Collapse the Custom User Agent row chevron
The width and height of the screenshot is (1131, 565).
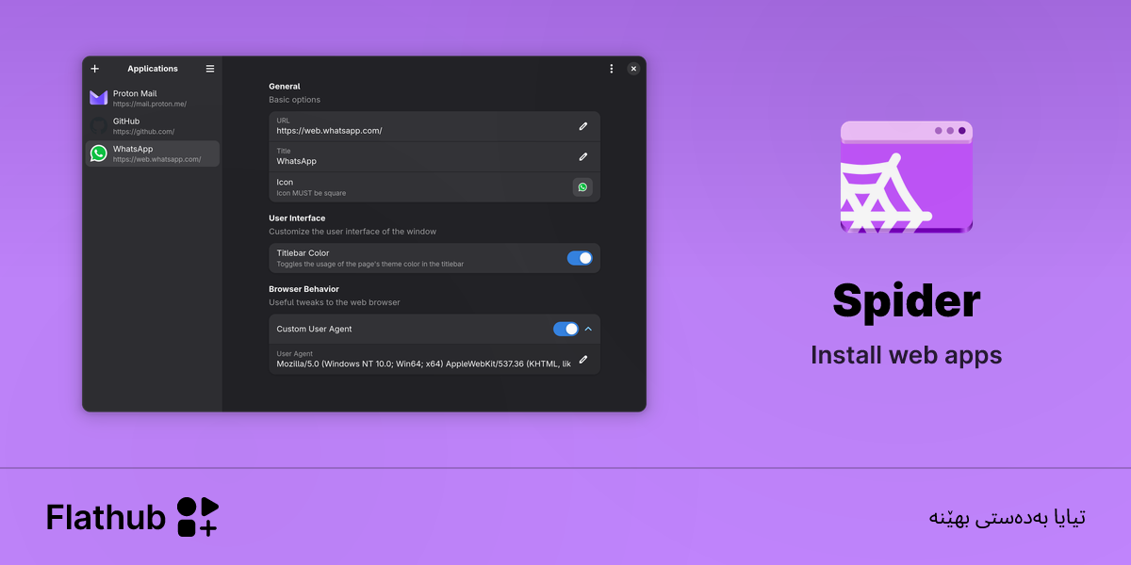click(x=588, y=329)
